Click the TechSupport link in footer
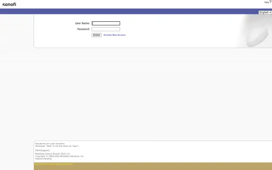 click(42, 151)
